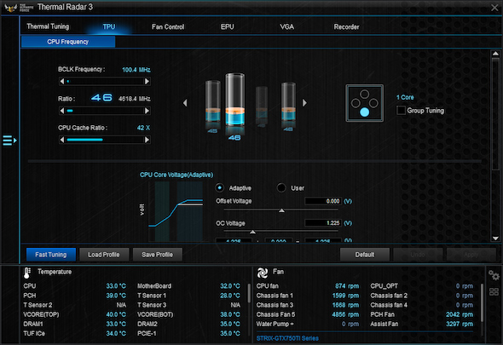The height and width of the screenshot is (345, 503).
Task: Switch to the TPU tab
Action: point(109,26)
